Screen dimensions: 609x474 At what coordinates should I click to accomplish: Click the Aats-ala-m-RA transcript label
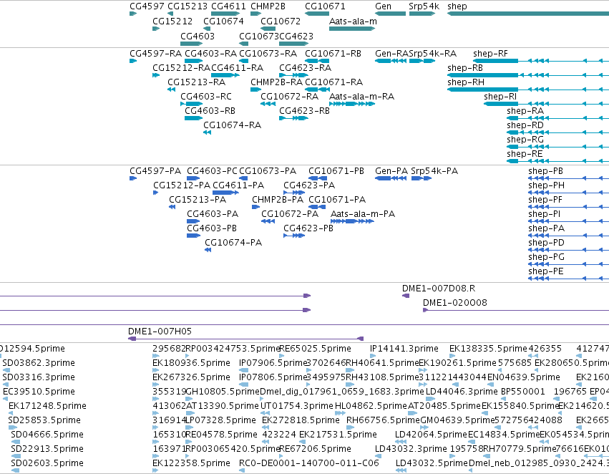point(361,97)
